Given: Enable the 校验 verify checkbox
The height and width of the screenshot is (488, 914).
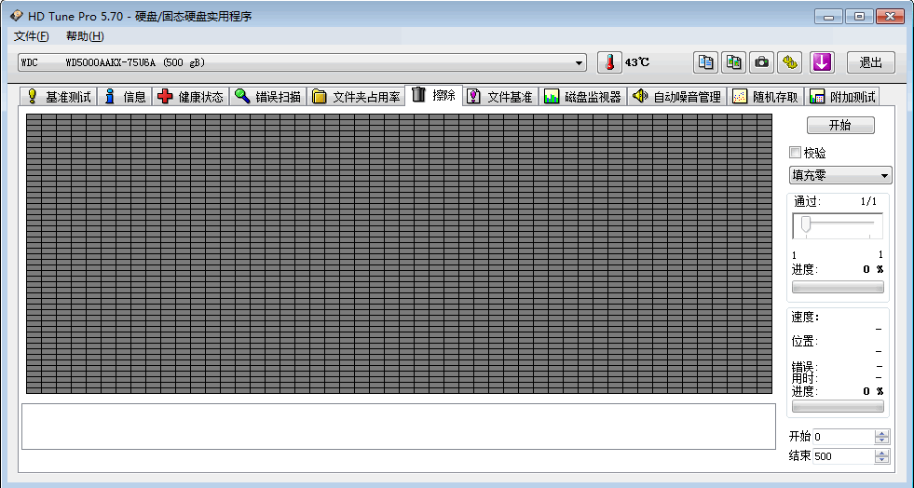Looking at the screenshot, I should pyautogui.click(x=795, y=153).
